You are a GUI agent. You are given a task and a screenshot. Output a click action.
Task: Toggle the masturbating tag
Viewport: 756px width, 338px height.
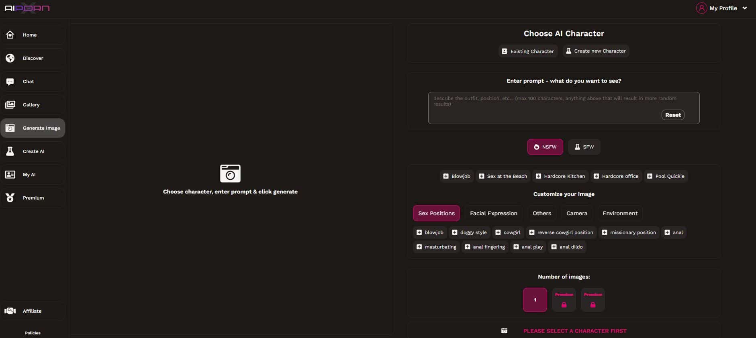click(437, 247)
